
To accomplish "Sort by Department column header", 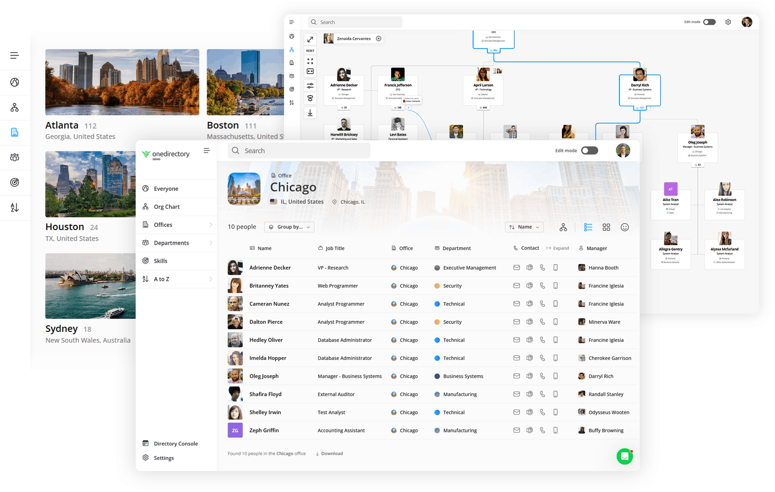I will pos(453,248).
